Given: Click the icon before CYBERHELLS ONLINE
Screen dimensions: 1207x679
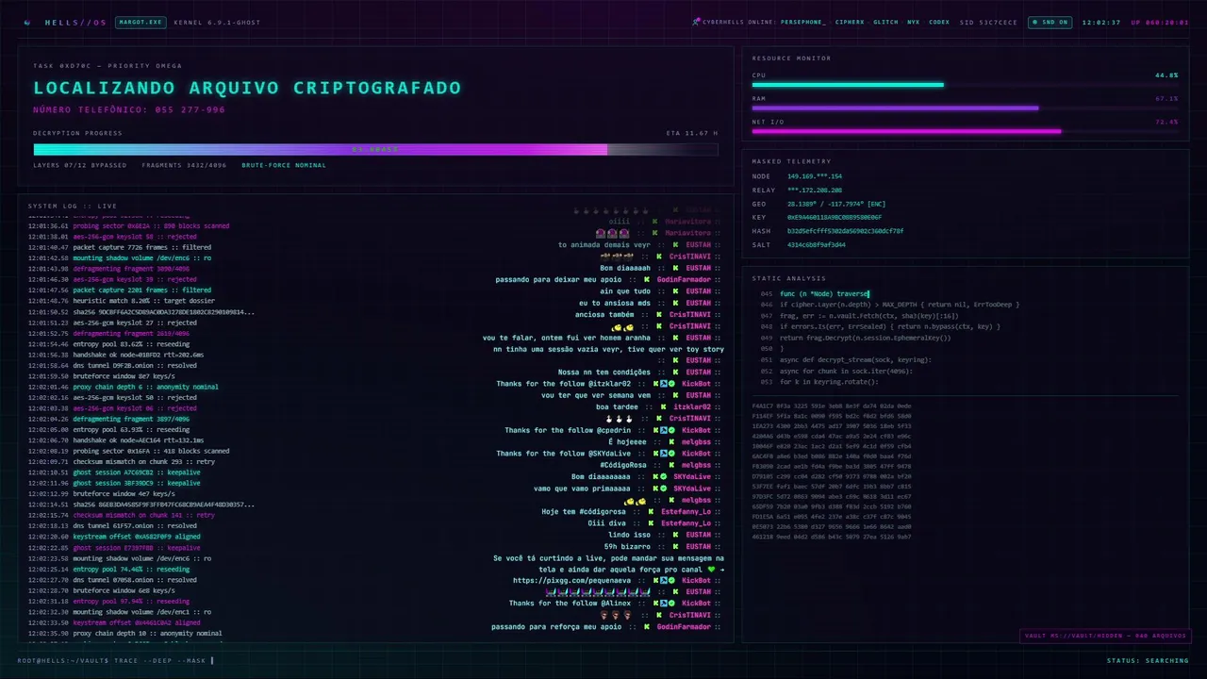Looking at the screenshot, I should (x=696, y=22).
